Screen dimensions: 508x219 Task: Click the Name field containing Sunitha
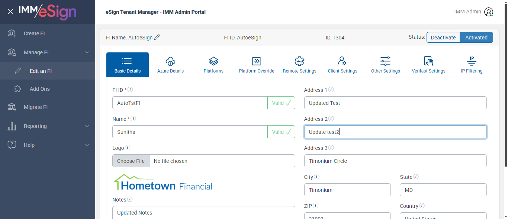pyautogui.click(x=190, y=132)
